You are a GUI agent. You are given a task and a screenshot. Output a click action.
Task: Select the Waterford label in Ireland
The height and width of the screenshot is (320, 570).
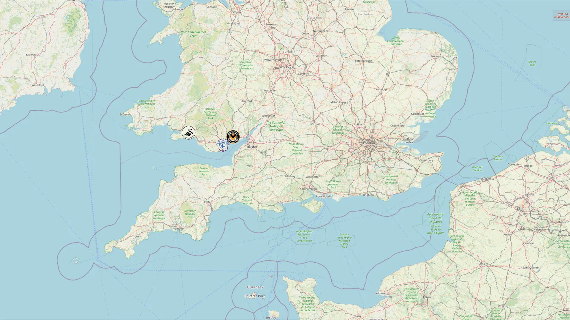[38, 85]
